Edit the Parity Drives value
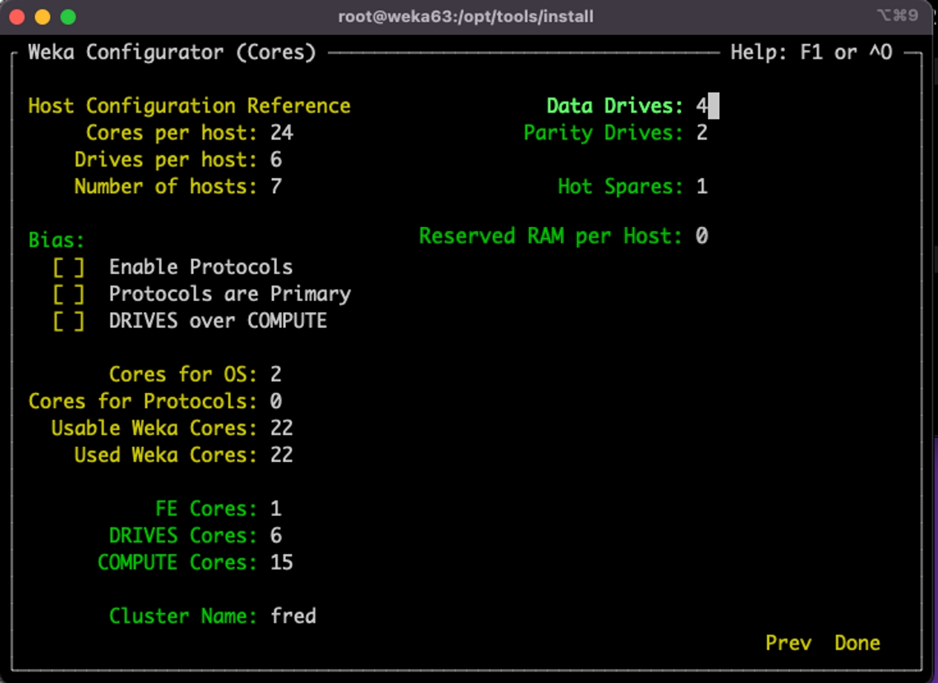 (x=702, y=133)
